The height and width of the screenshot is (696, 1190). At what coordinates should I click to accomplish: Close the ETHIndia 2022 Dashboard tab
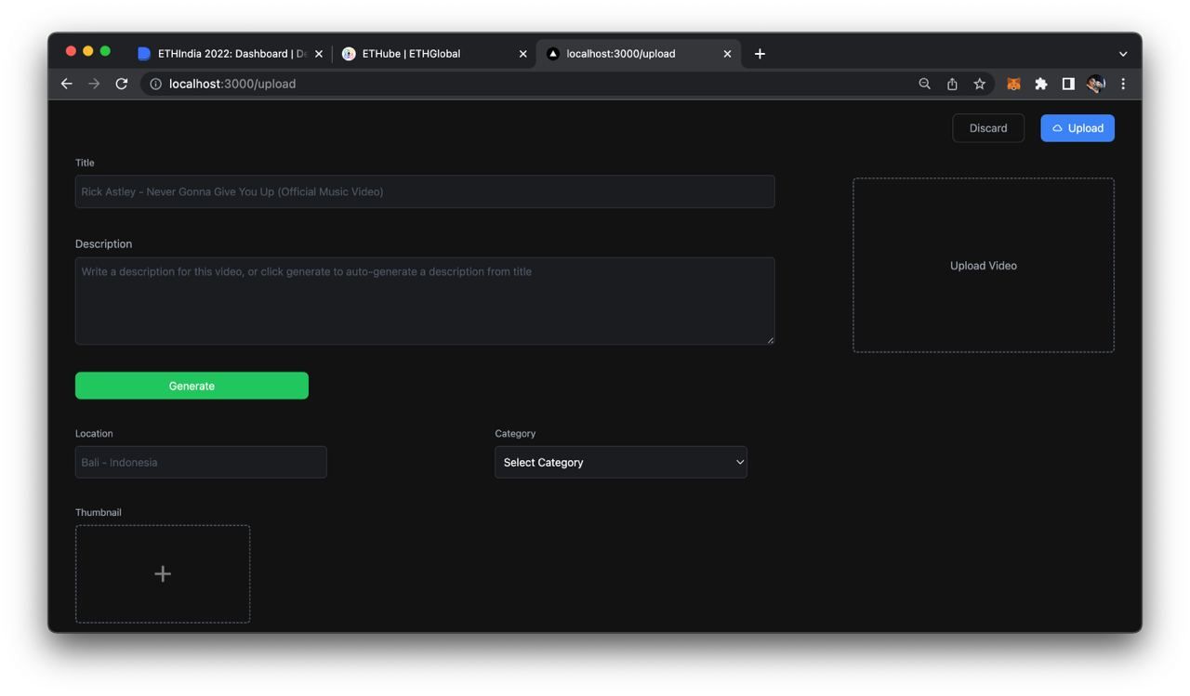(x=319, y=54)
